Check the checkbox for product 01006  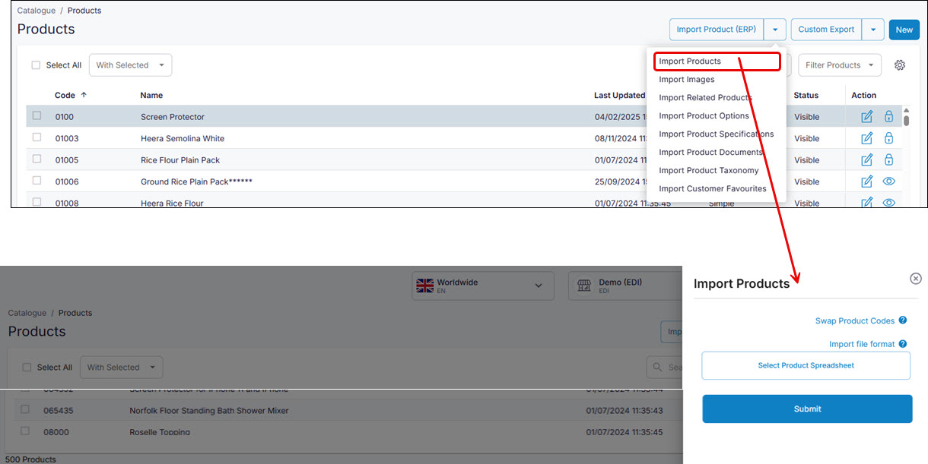(36, 181)
